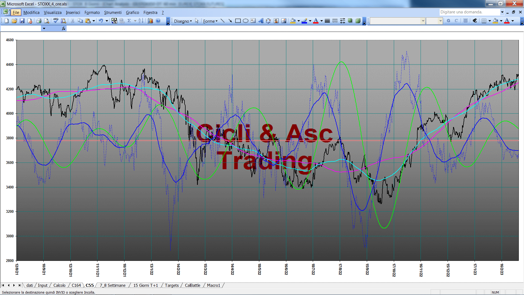
Task: Click the Euro conversion icon
Action: (x=114, y=21)
